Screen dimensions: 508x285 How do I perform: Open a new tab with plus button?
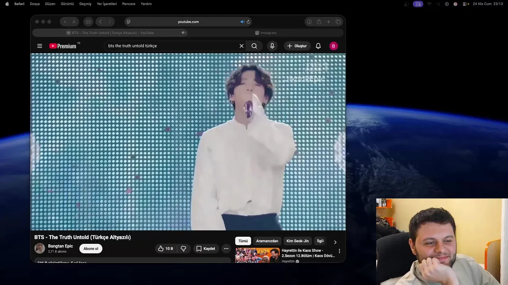tap(329, 22)
